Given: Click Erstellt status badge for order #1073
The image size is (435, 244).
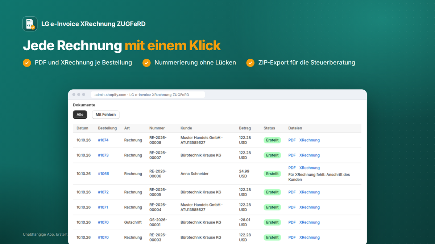Looking at the screenshot, I should click(x=272, y=155).
